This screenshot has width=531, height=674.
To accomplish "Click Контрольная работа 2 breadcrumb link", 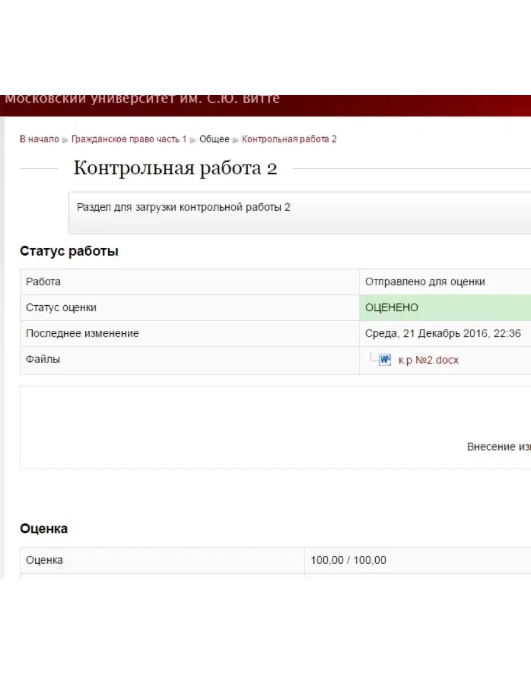I will [289, 139].
